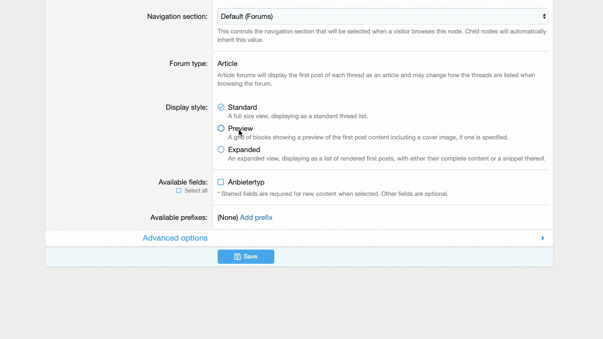Select the Expanded display style
This screenshot has height=339, width=603.
tap(221, 150)
